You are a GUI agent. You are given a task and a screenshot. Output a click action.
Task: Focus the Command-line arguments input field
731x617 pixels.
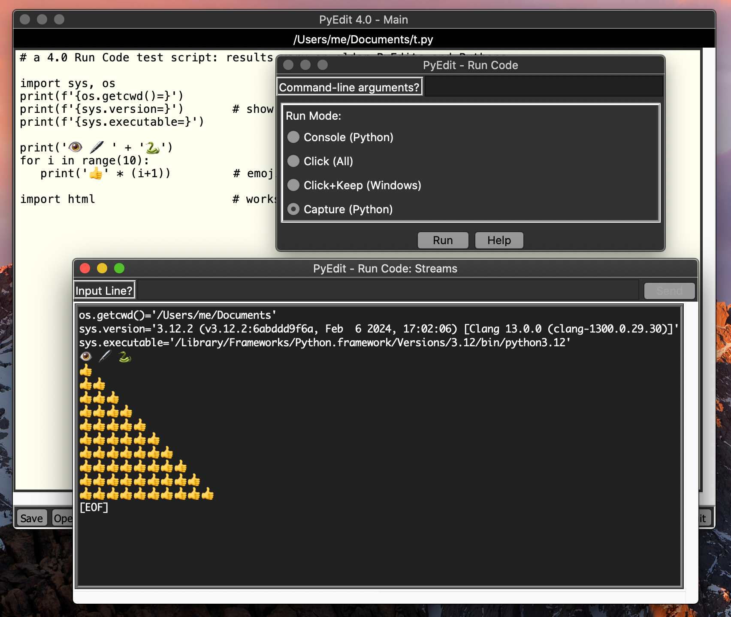(544, 87)
